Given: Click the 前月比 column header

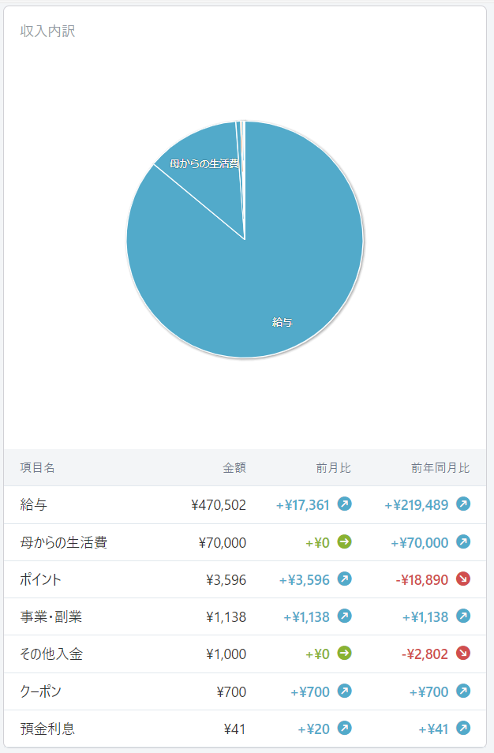Looking at the screenshot, I should click(x=333, y=468).
